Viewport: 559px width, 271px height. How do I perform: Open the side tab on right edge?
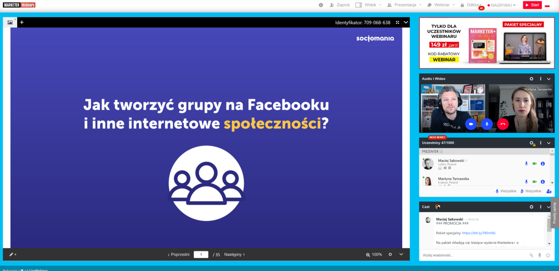(x=555, y=213)
